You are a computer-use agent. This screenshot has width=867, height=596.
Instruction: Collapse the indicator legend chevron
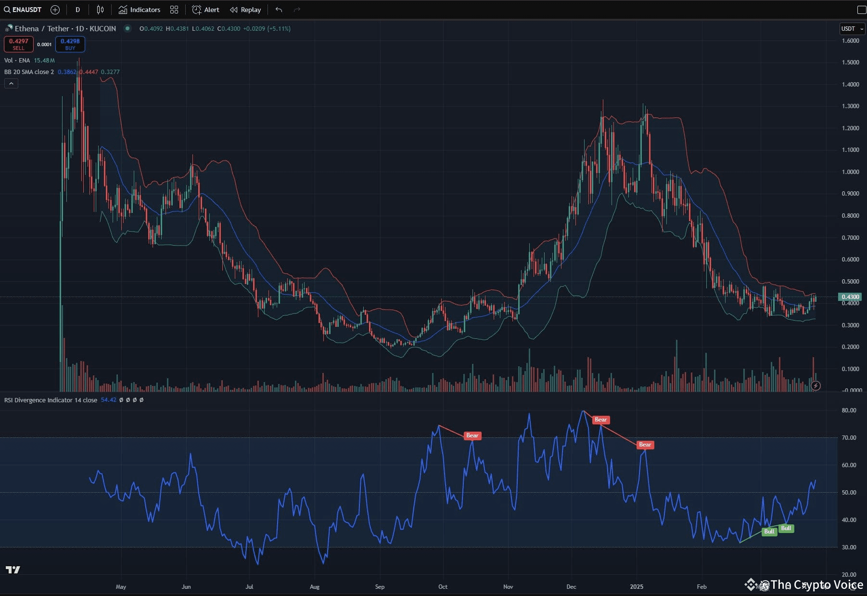11,84
